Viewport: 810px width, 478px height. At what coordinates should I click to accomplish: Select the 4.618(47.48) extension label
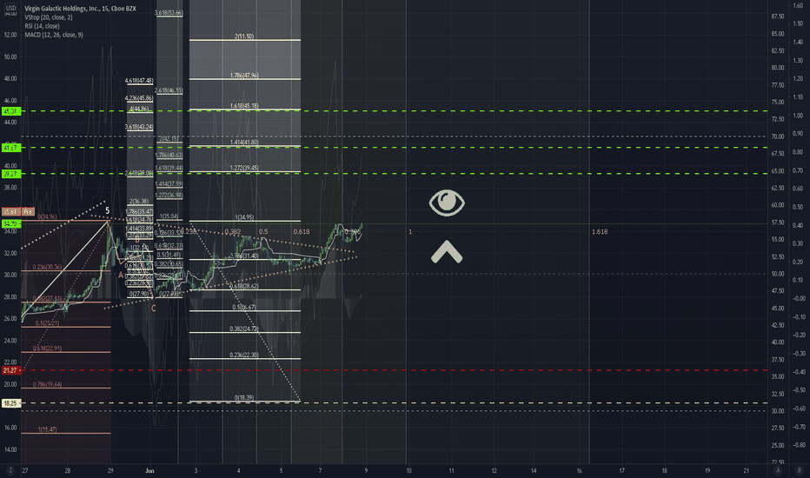139,81
